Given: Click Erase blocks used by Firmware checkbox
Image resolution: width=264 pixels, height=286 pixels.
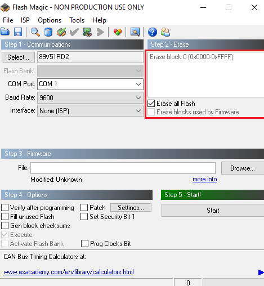Looking at the screenshot, I should (151, 112).
